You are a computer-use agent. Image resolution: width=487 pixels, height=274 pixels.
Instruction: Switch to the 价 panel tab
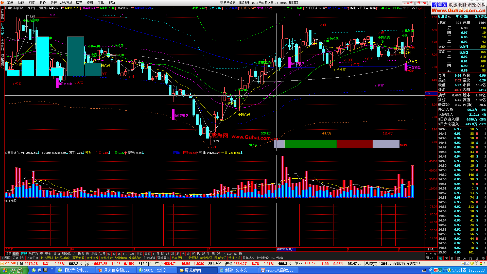click(x=446, y=258)
